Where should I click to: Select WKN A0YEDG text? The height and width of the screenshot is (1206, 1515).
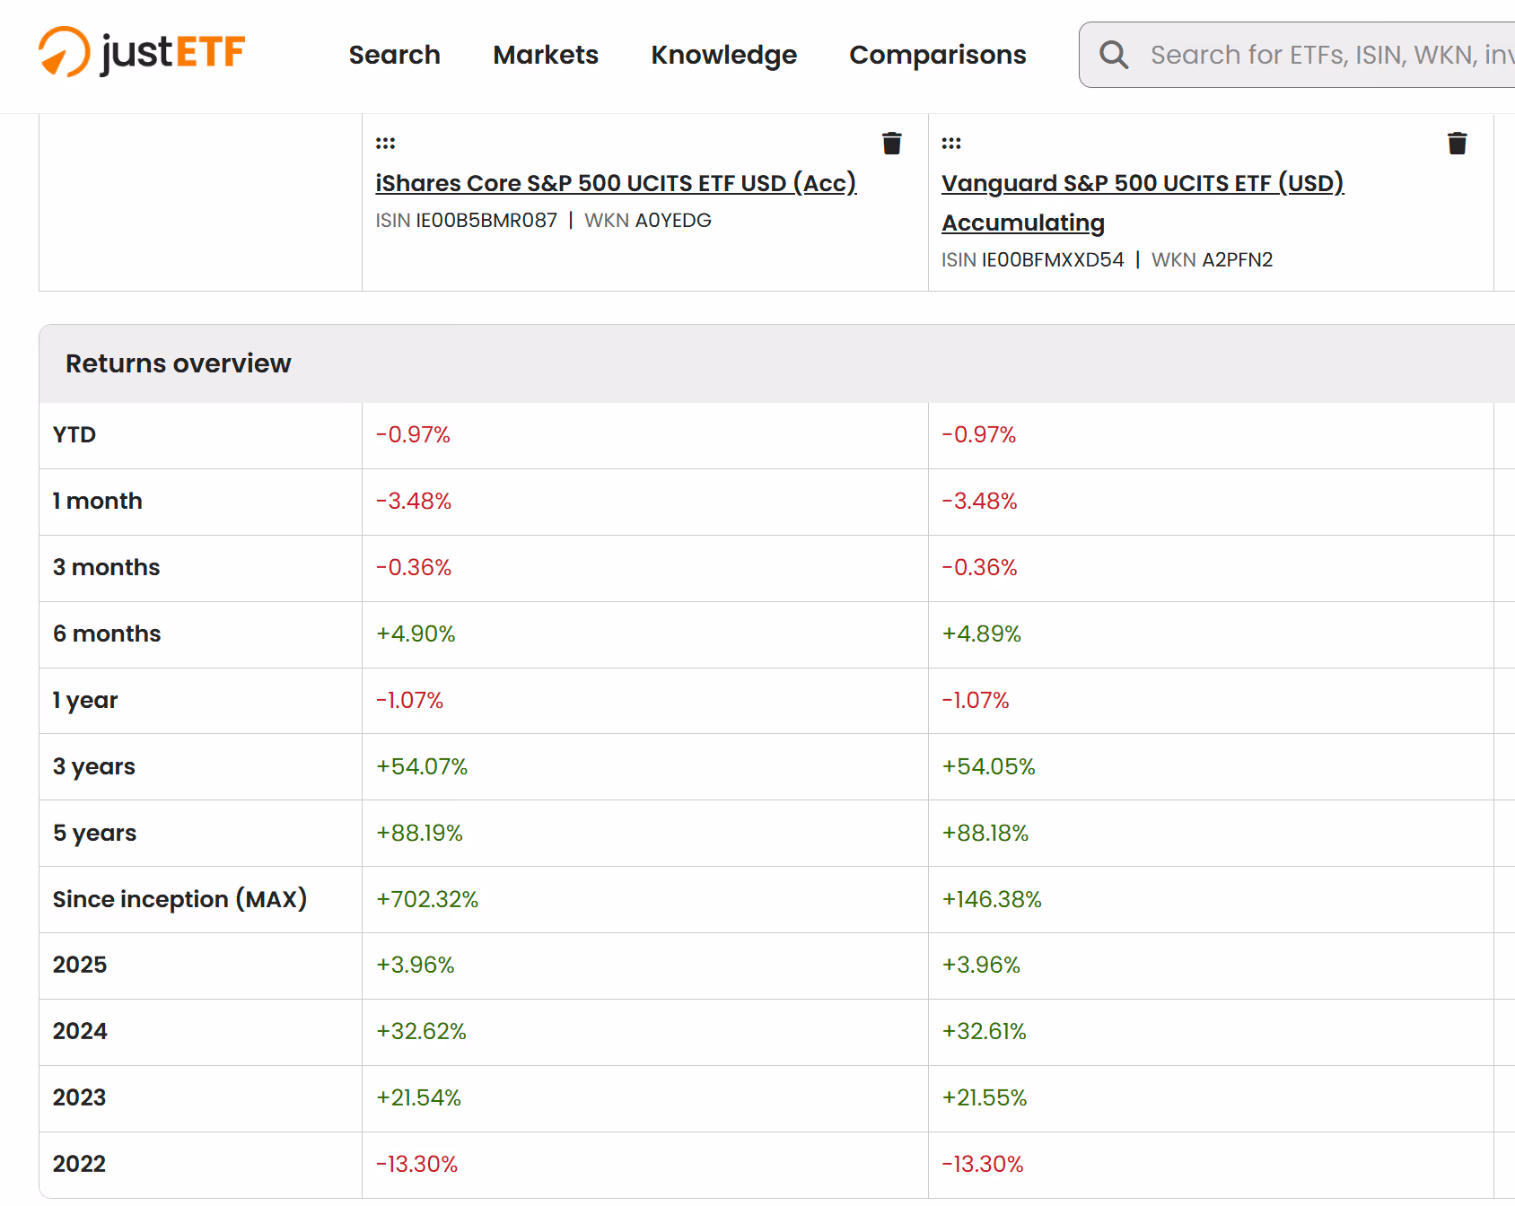[x=647, y=221]
